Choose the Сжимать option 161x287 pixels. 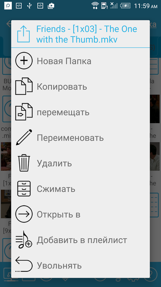click(56, 189)
